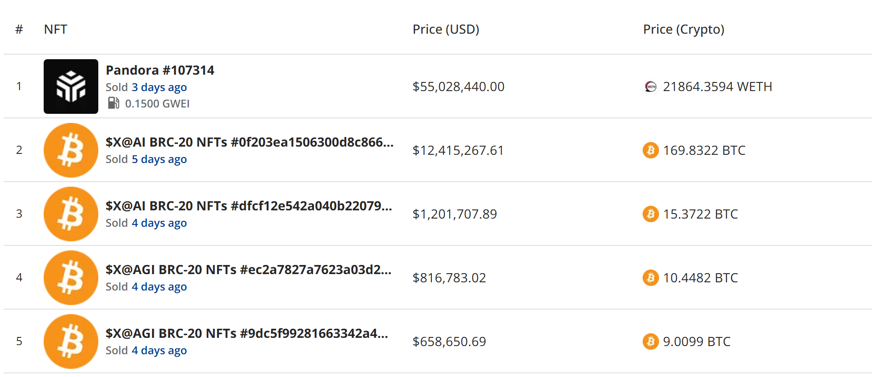872x377 pixels.
Task: Open the Pandora #107314 thumbnail image
Action: [x=71, y=87]
